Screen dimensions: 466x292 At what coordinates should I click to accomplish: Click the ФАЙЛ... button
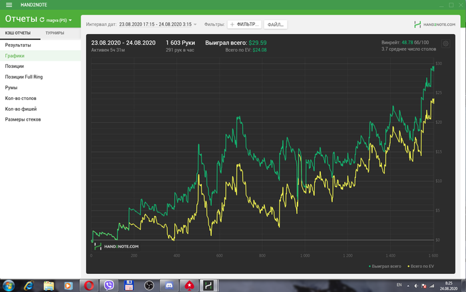coord(276,25)
